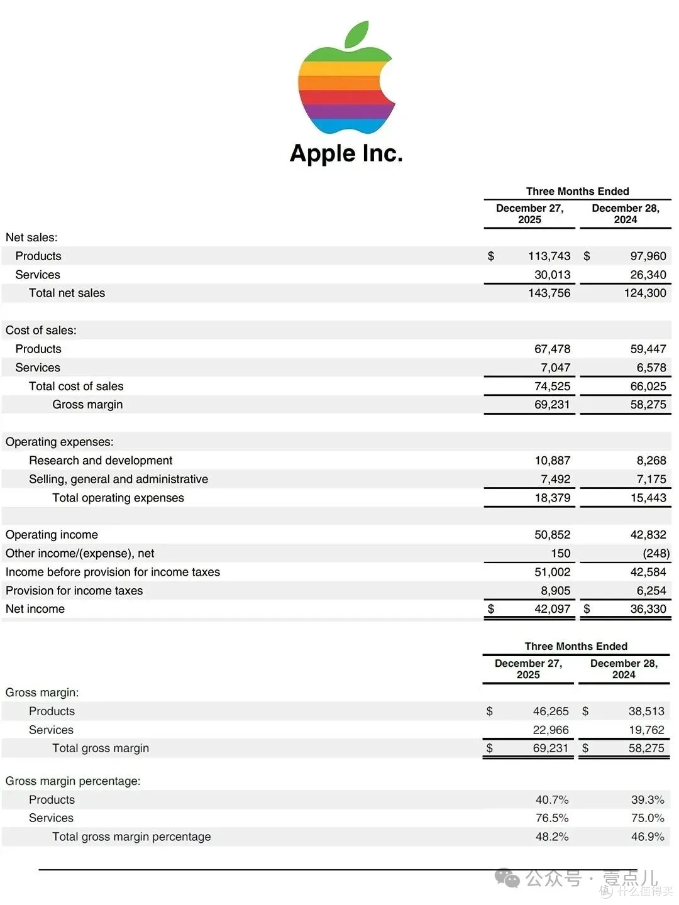Click the WeChat watermark icon
Viewport: 679px width, 905px height.
[x=507, y=878]
